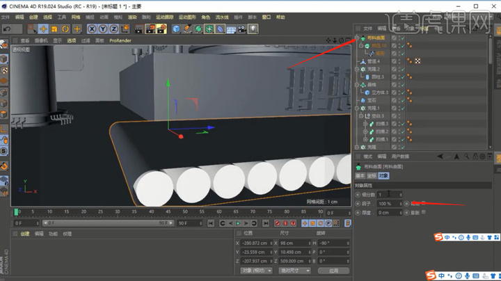Screen dimensions: 501x281
Task: Click the red Autokeying button
Action: click(x=285, y=223)
